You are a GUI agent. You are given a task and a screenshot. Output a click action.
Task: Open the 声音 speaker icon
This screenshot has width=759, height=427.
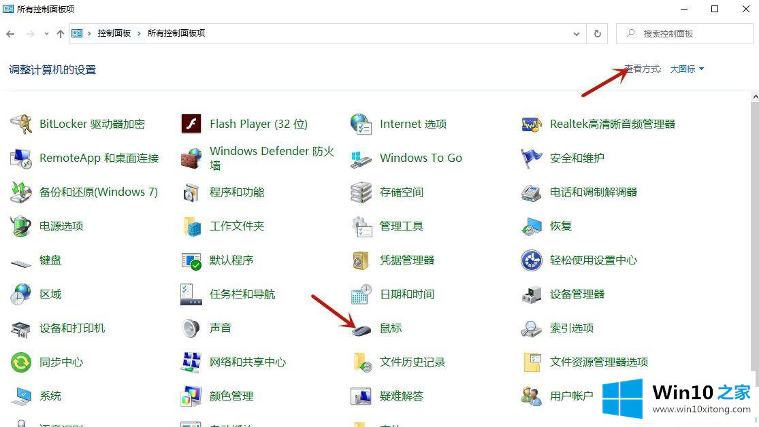coord(191,328)
